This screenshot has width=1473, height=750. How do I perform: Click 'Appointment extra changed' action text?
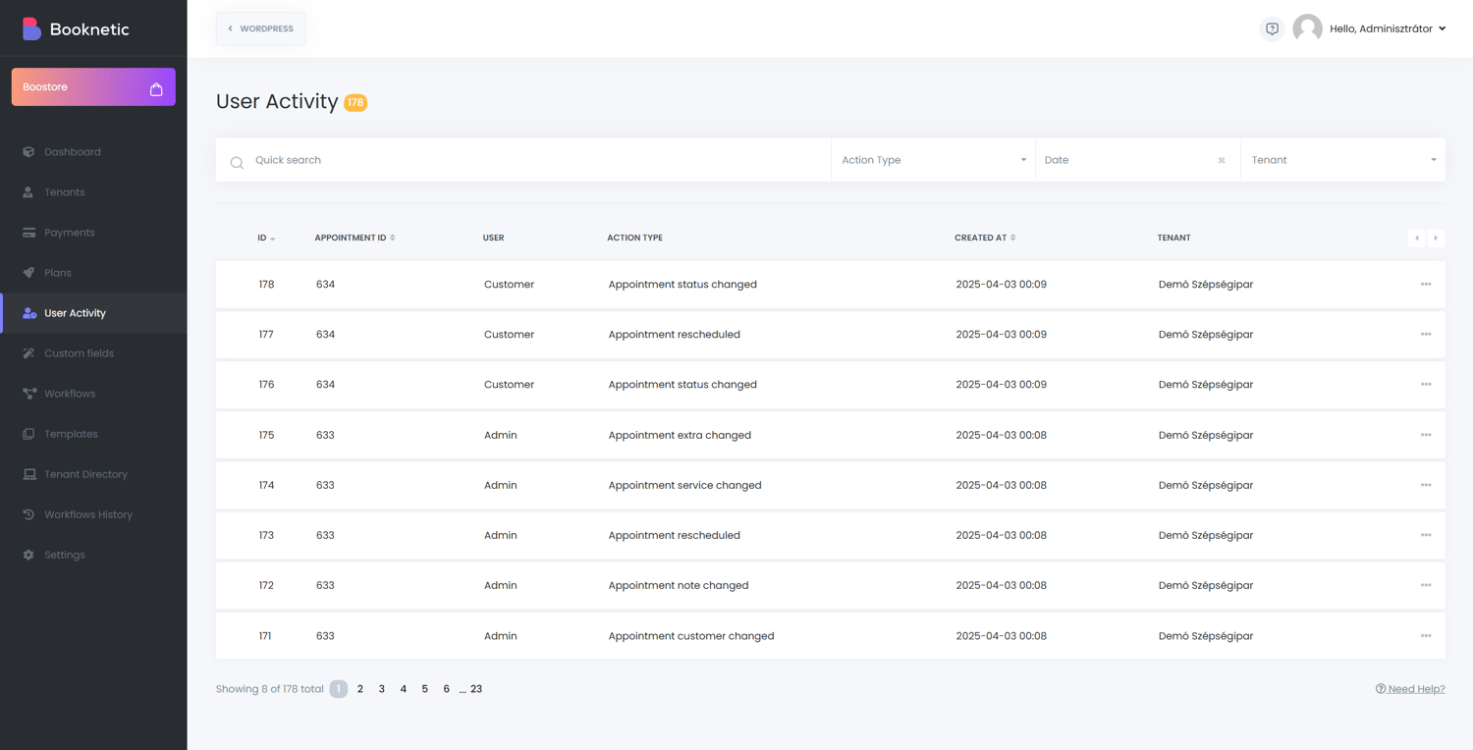pos(680,435)
